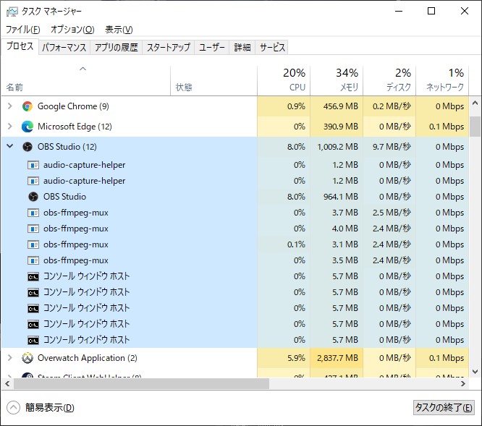Click Edge memory value 390.9 MB
482x426 pixels.
point(341,127)
